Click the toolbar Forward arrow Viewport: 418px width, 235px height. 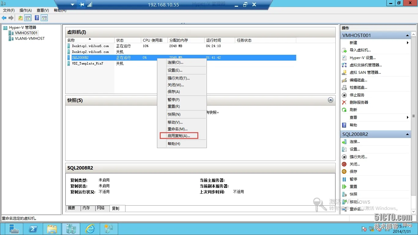pos(11,18)
